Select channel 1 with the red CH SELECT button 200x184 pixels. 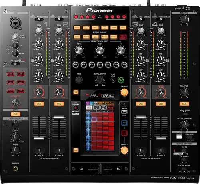point(76,17)
